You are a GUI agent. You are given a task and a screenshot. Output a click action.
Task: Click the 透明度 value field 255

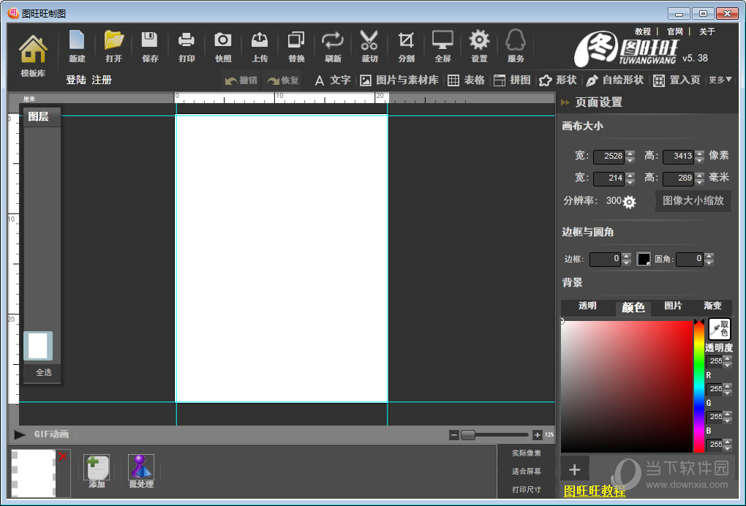(714, 361)
